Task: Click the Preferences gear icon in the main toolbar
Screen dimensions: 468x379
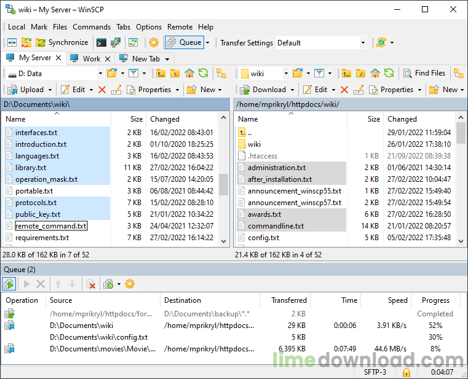Action: [153, 42]
